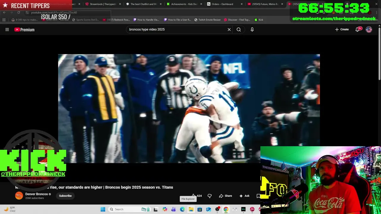Switch to OBS Studio on the taskbar
This screenshot has width=381, height=214.
[217, 209]
